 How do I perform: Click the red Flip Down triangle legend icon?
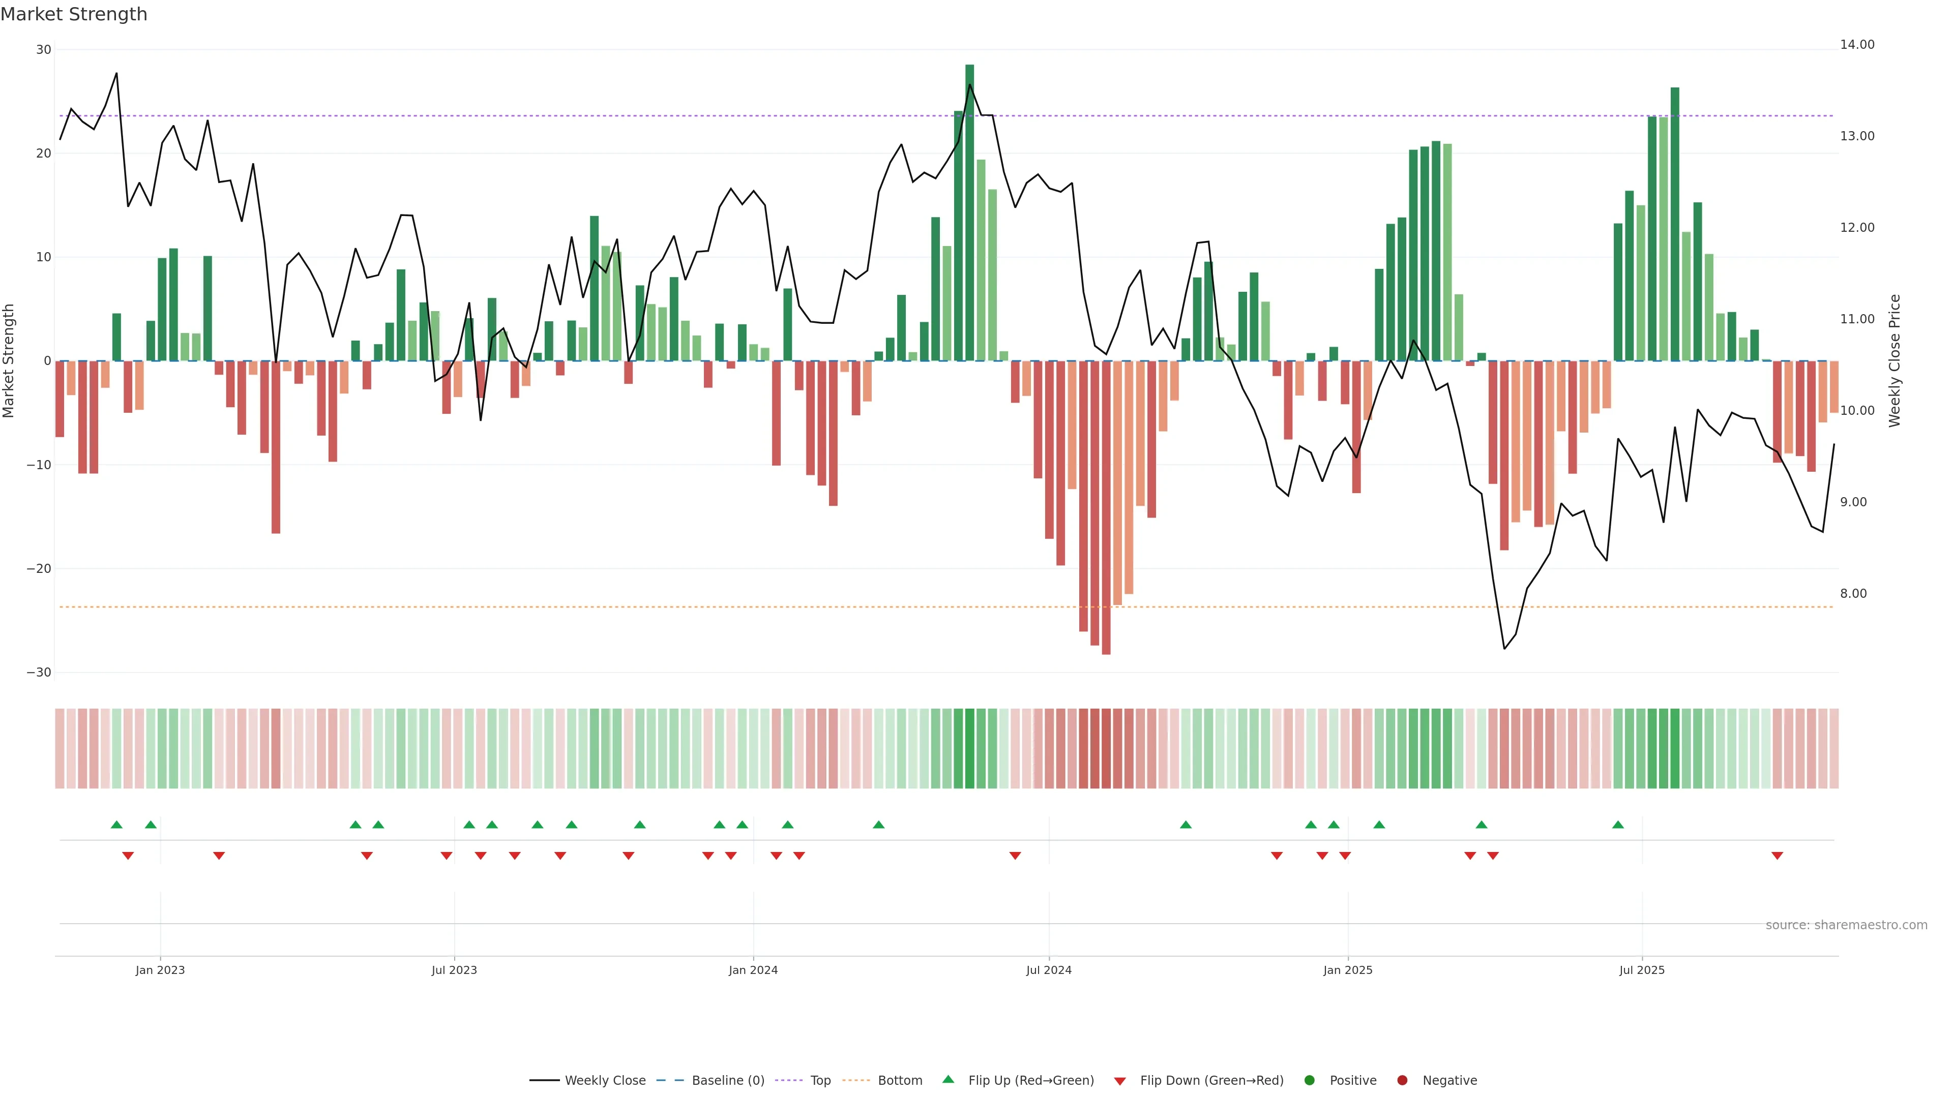point(1120,1081)
